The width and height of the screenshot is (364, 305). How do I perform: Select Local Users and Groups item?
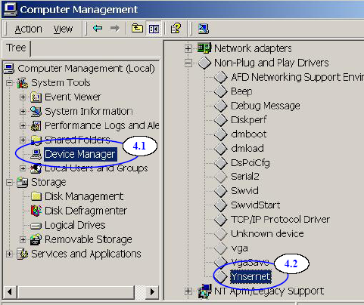[x=96, y=168]
